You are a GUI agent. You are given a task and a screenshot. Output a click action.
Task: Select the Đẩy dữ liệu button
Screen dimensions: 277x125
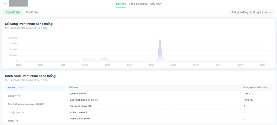[x=32, y=12]
